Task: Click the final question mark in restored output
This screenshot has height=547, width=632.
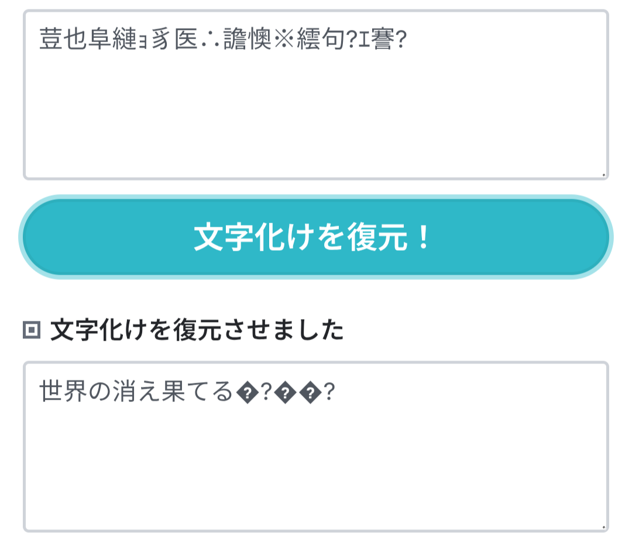Action: pyautogui.click(x=329, y=393)
